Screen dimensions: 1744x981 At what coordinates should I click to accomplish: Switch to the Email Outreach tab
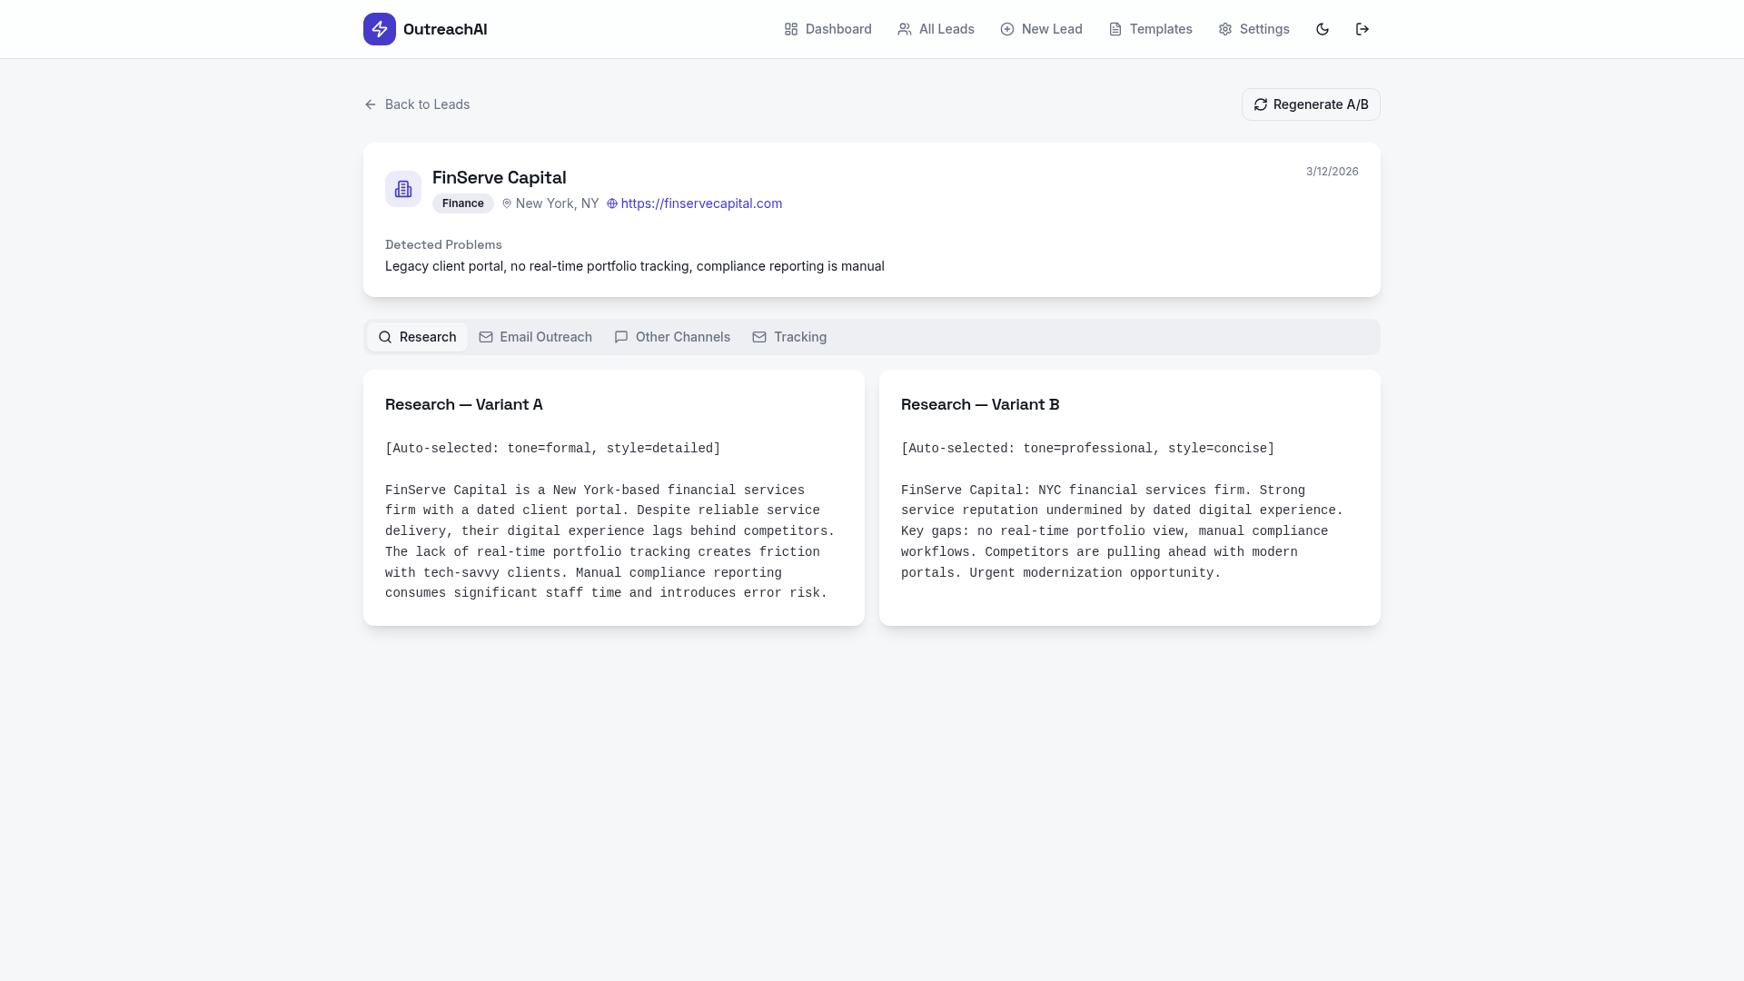535,337
